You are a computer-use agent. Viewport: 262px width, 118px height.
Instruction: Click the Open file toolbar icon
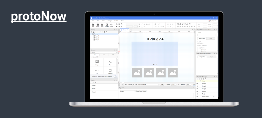[98, 25]
